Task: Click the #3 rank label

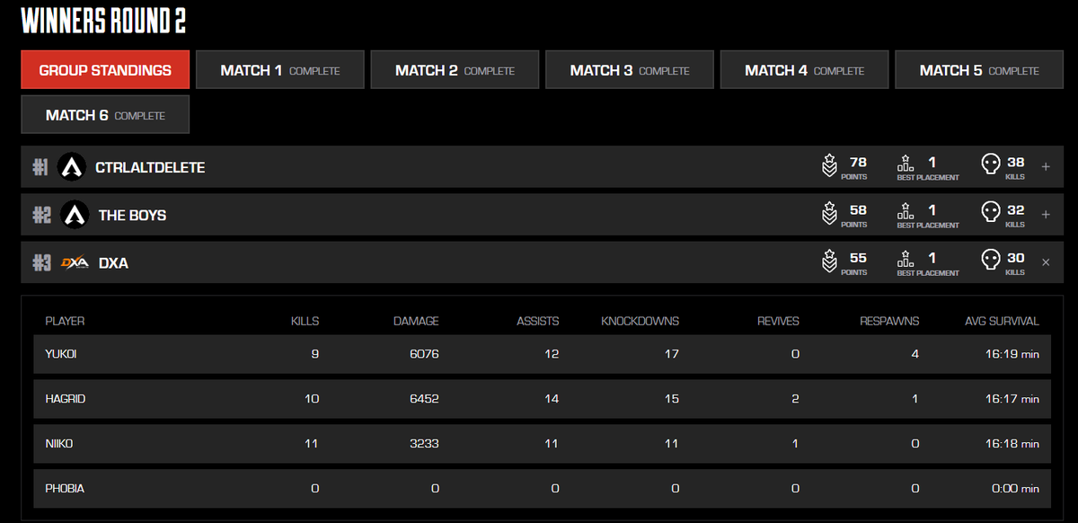Action: click(x=42, y=262)
